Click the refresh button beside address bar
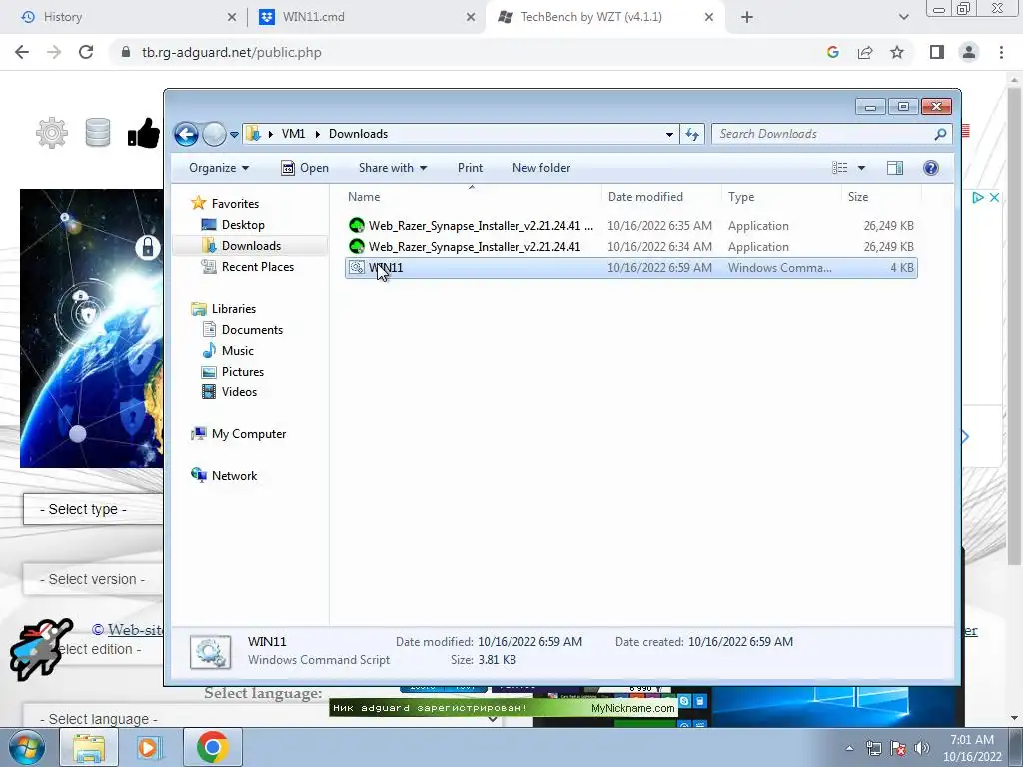The height and width of the screenshot is (767, 1023). [691, 135]
